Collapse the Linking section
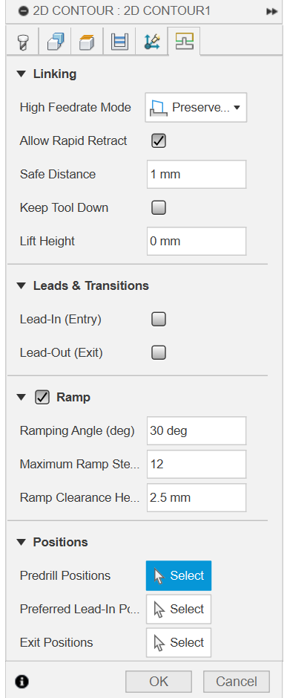The image size is (287, 698). [22, 74]
